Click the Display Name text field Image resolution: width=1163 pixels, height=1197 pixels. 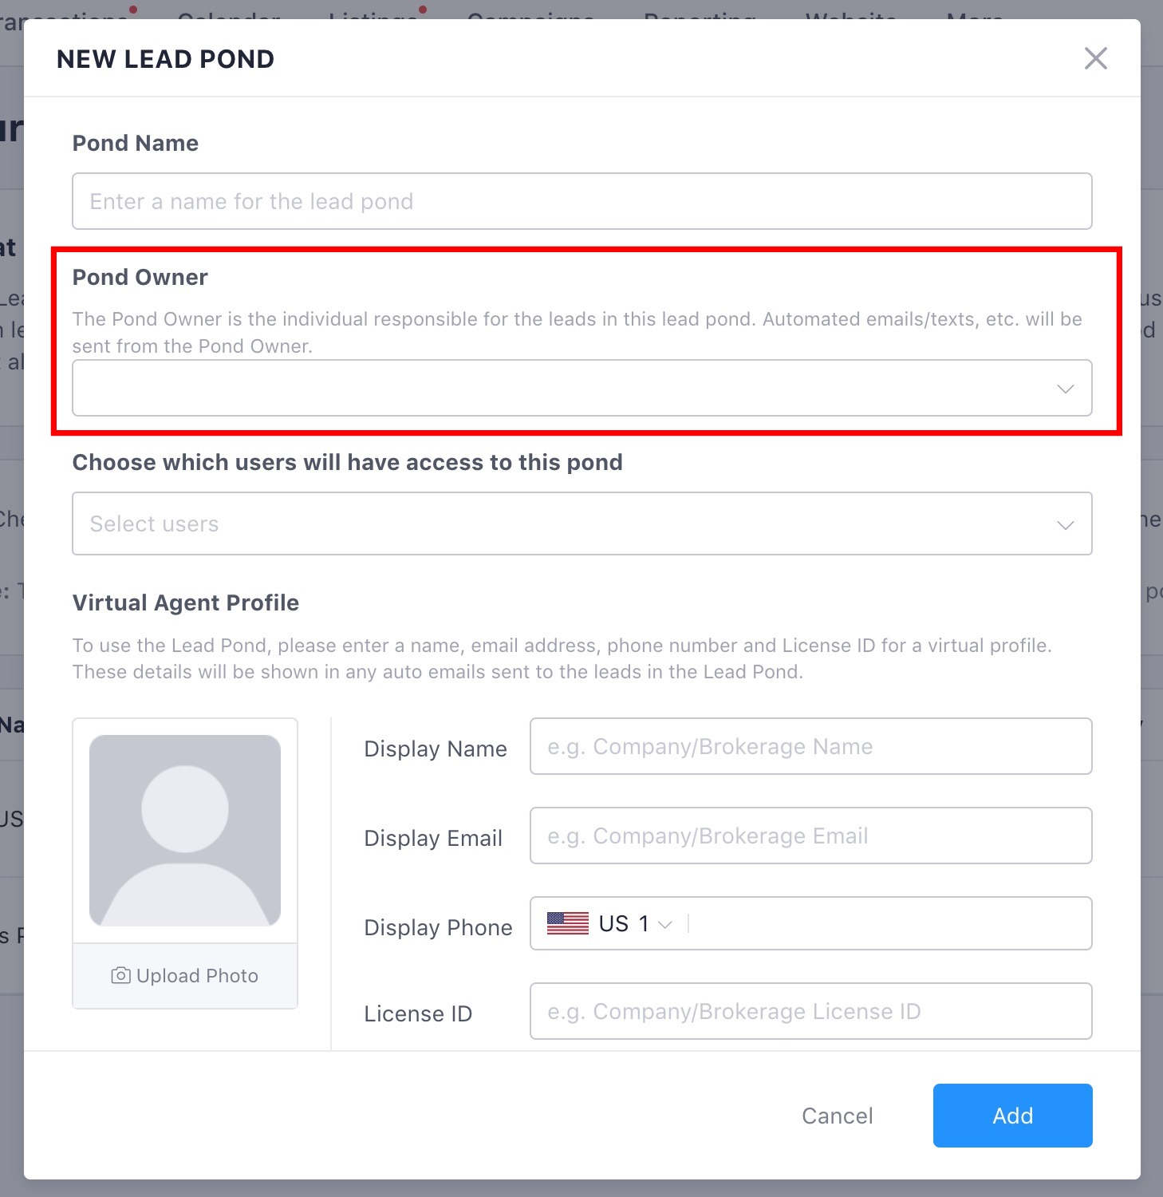[x=810, y=746]
